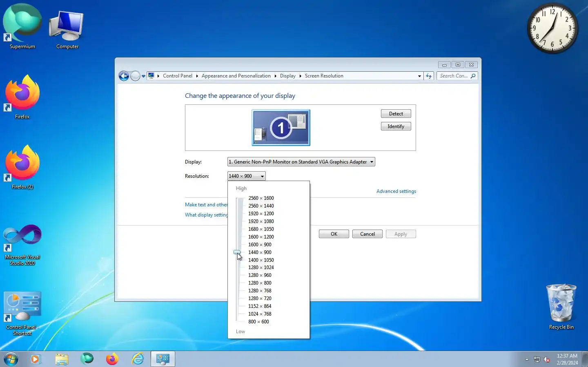Select the Recycle Bin icon

pyautogui.click(x=561, y=307)
